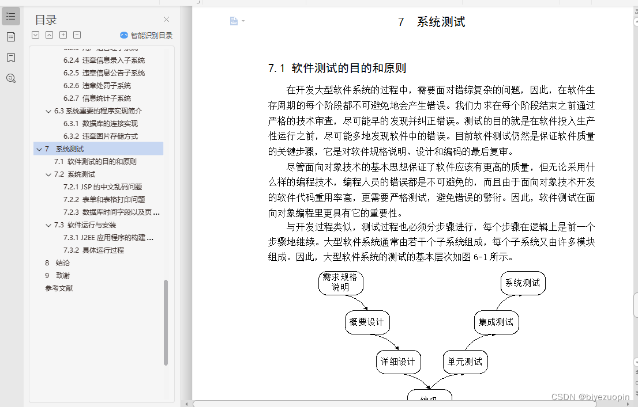Select the highlighted 7 系统测试 entry
Viewport: 638px width, 407px height.
[x=99, y=149]
